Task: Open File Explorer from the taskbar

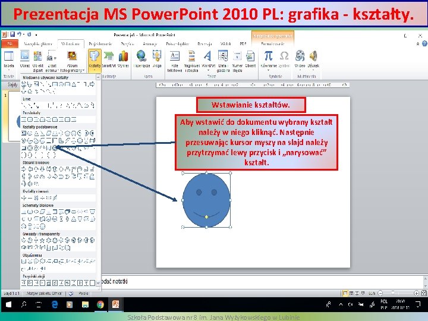Action: pos(85,304)
